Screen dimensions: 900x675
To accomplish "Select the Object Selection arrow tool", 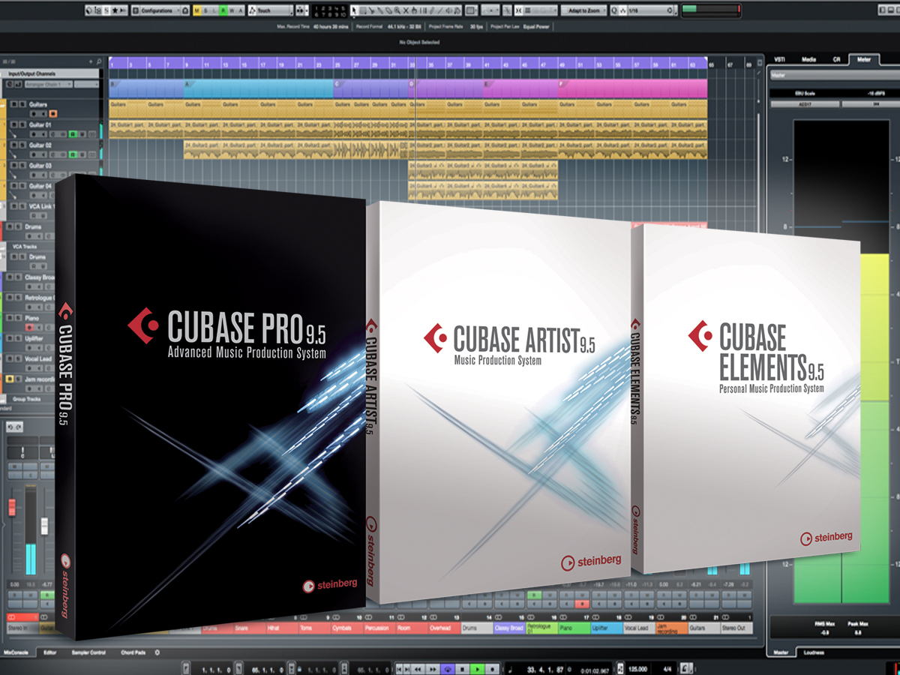I will (354, 10).
